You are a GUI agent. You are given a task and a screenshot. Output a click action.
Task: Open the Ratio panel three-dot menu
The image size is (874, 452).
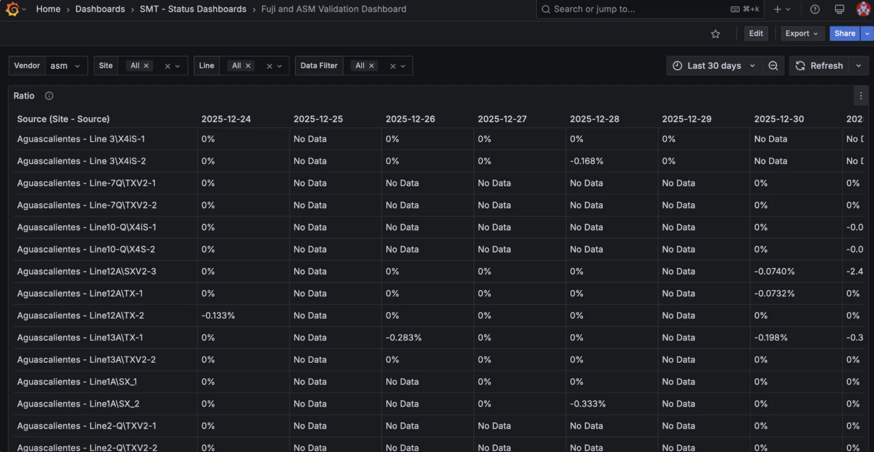[x=860, y=95]
